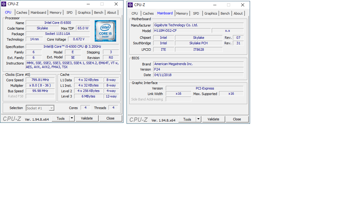Click the Close button in left window

coord(110,118)
